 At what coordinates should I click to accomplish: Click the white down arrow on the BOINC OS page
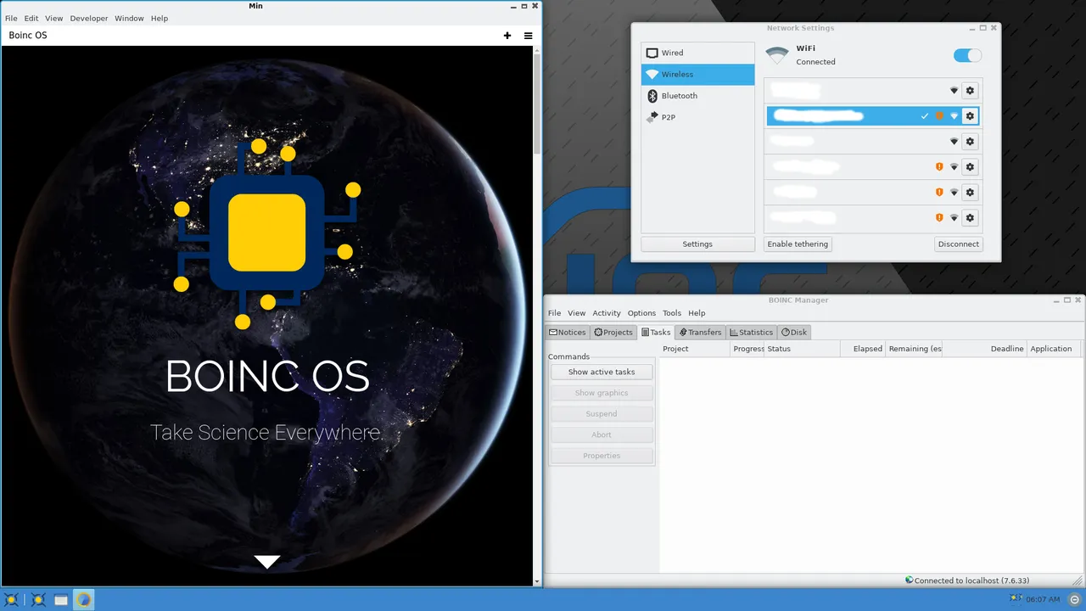click(267, 562)
